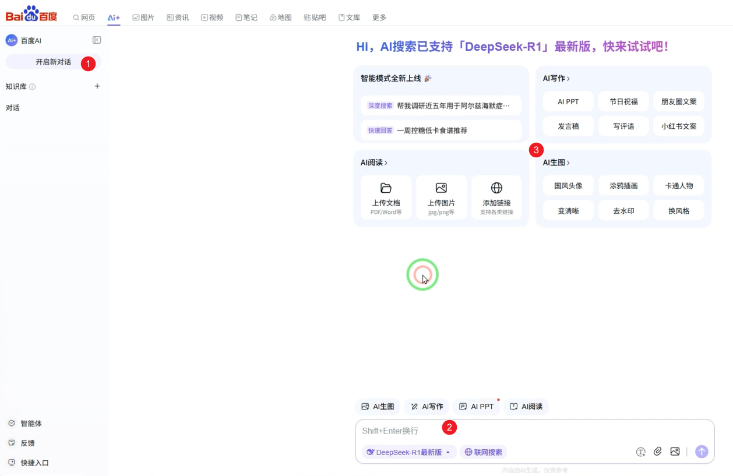Viewport: 733px width, 476px height.
Task: Click the 知识库 sidebar label
Action: pyautogui.click(x=16, y=87)
